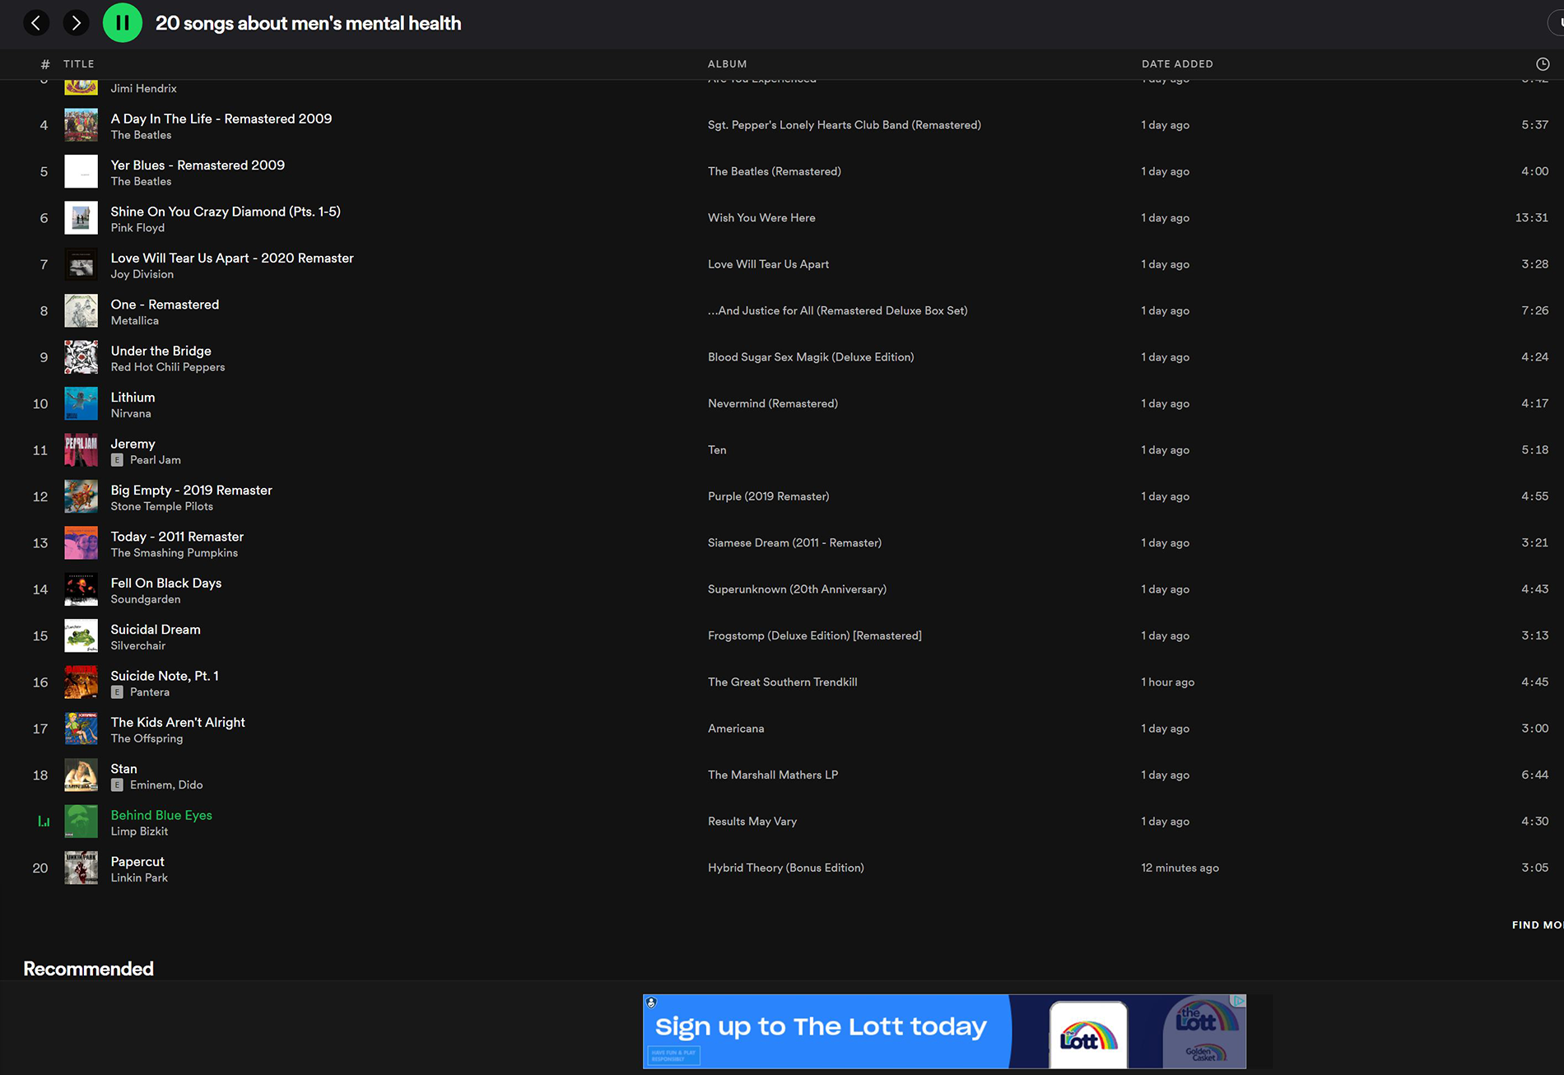This screenshot has width=1564, height=1075.
Task: Click the now-playing equalizer icon
Action: click(44, 821)
